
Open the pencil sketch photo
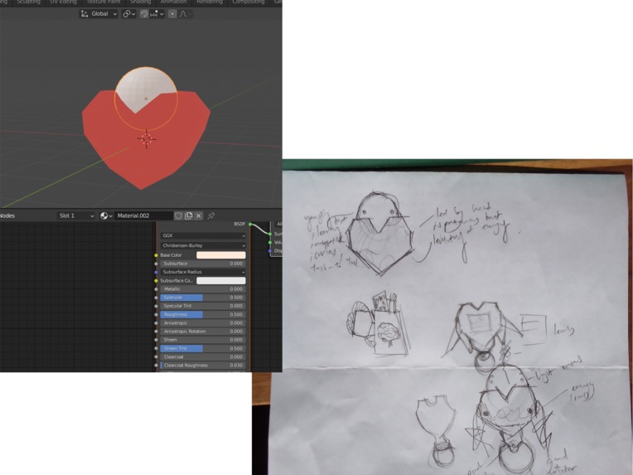pos(442,317)
